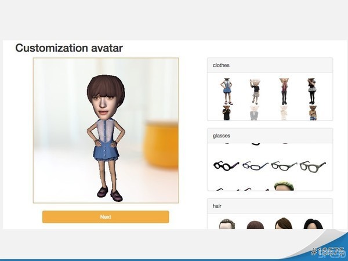Select the blue denim dress outfit

(x=226, y=92)
